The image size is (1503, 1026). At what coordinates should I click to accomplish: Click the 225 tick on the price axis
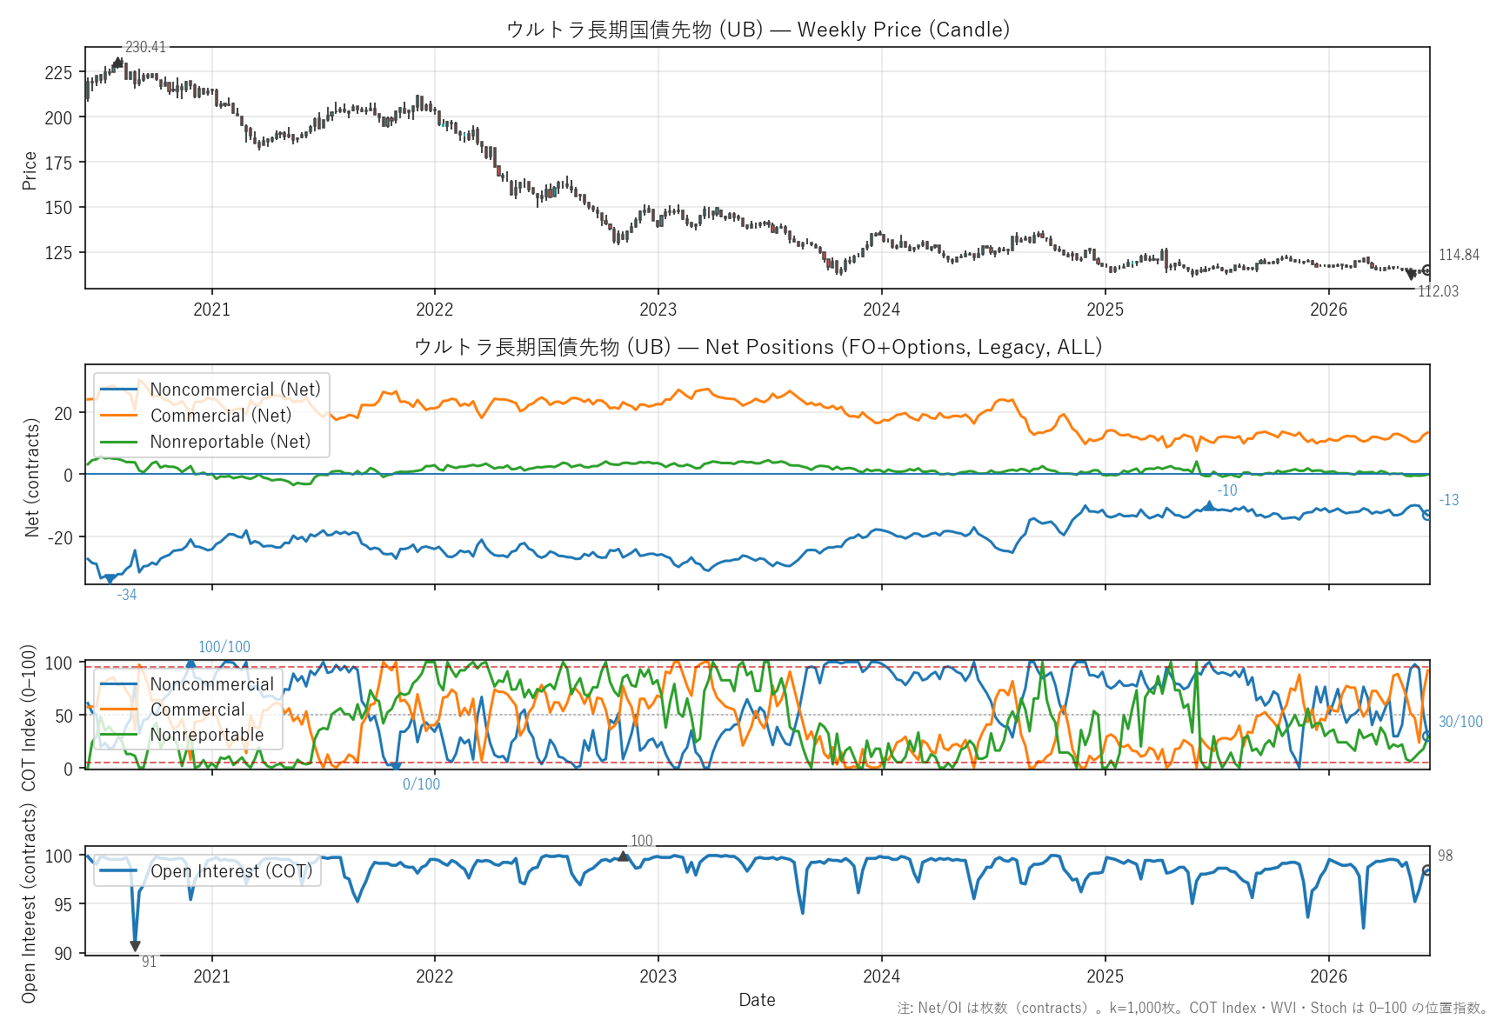[58, 72]
